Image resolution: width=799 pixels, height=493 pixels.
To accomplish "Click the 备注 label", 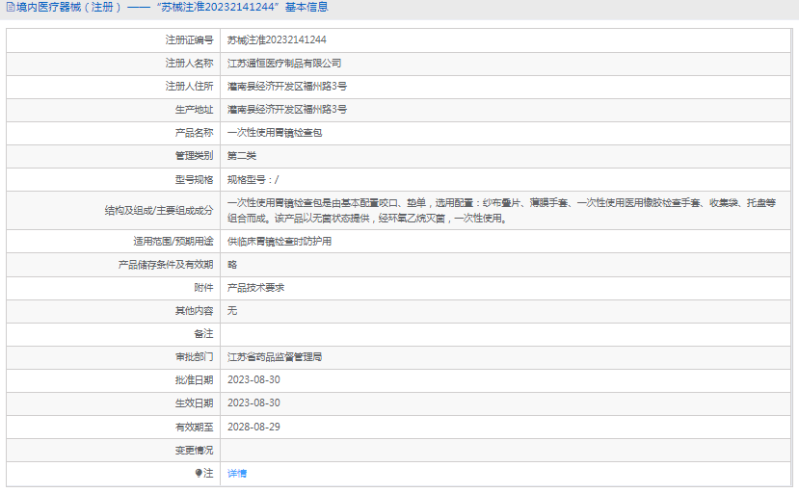I will (x=203, y=333).
